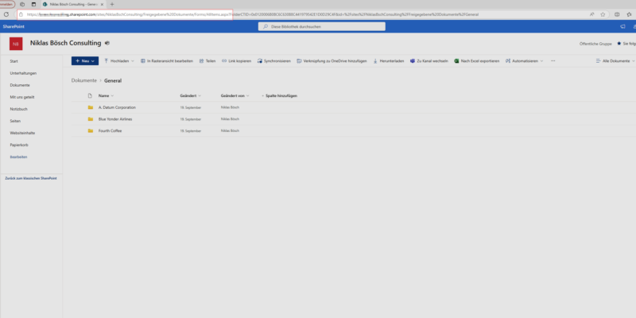Click the 'Link kopieren' chain icon
636x318 pixels.
[x=224, y=61]
